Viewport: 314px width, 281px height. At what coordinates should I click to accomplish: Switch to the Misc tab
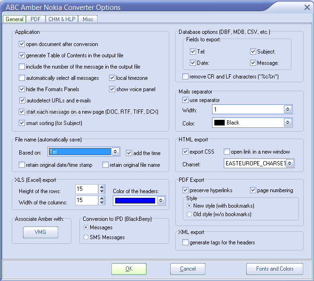tap(88, 19)
